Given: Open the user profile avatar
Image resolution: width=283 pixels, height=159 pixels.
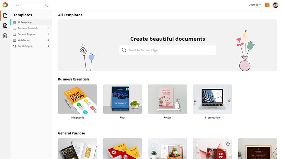Looking at the screenshot, I should click(x=275, y=5).
